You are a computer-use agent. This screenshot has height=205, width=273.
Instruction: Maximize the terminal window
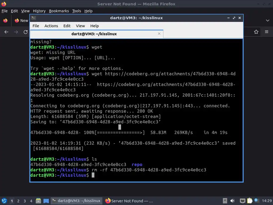click(234, 18)
